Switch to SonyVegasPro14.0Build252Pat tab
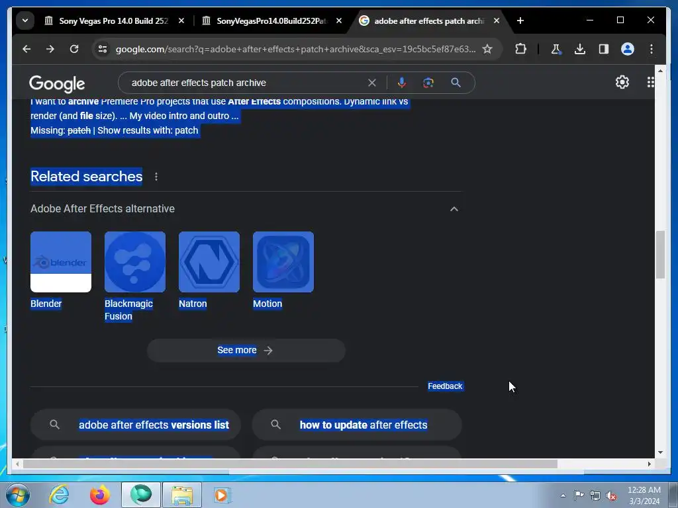678x508 pixels. click(x=271, y=21)
